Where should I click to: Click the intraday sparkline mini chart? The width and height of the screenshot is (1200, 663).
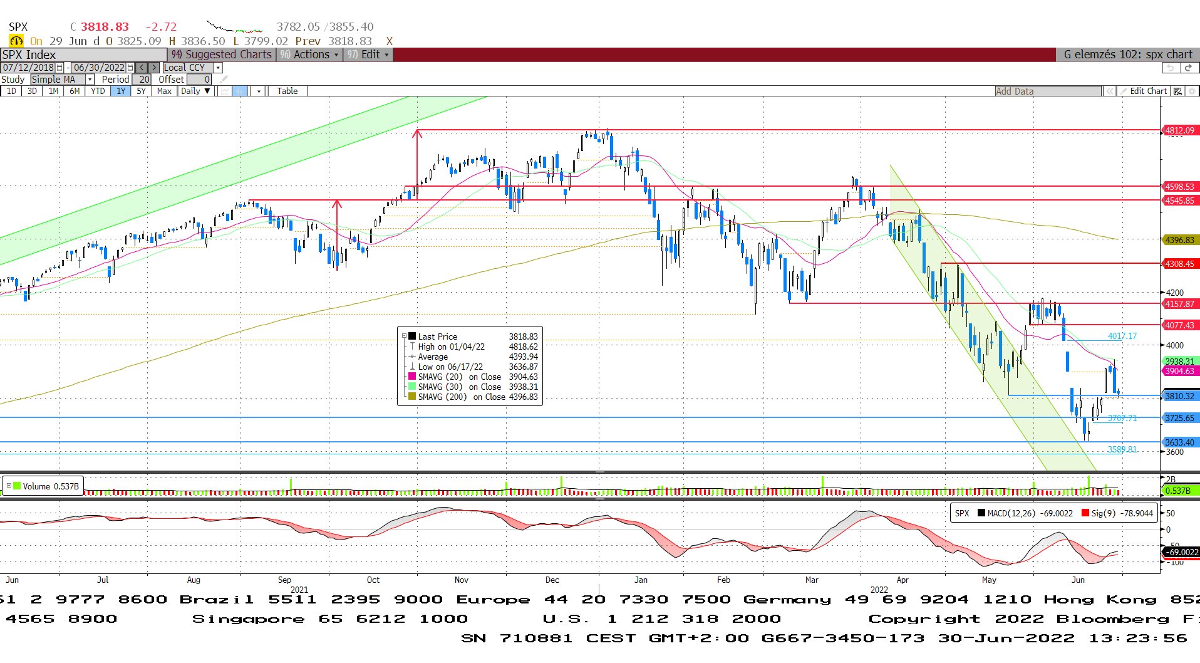pos(235,27)
